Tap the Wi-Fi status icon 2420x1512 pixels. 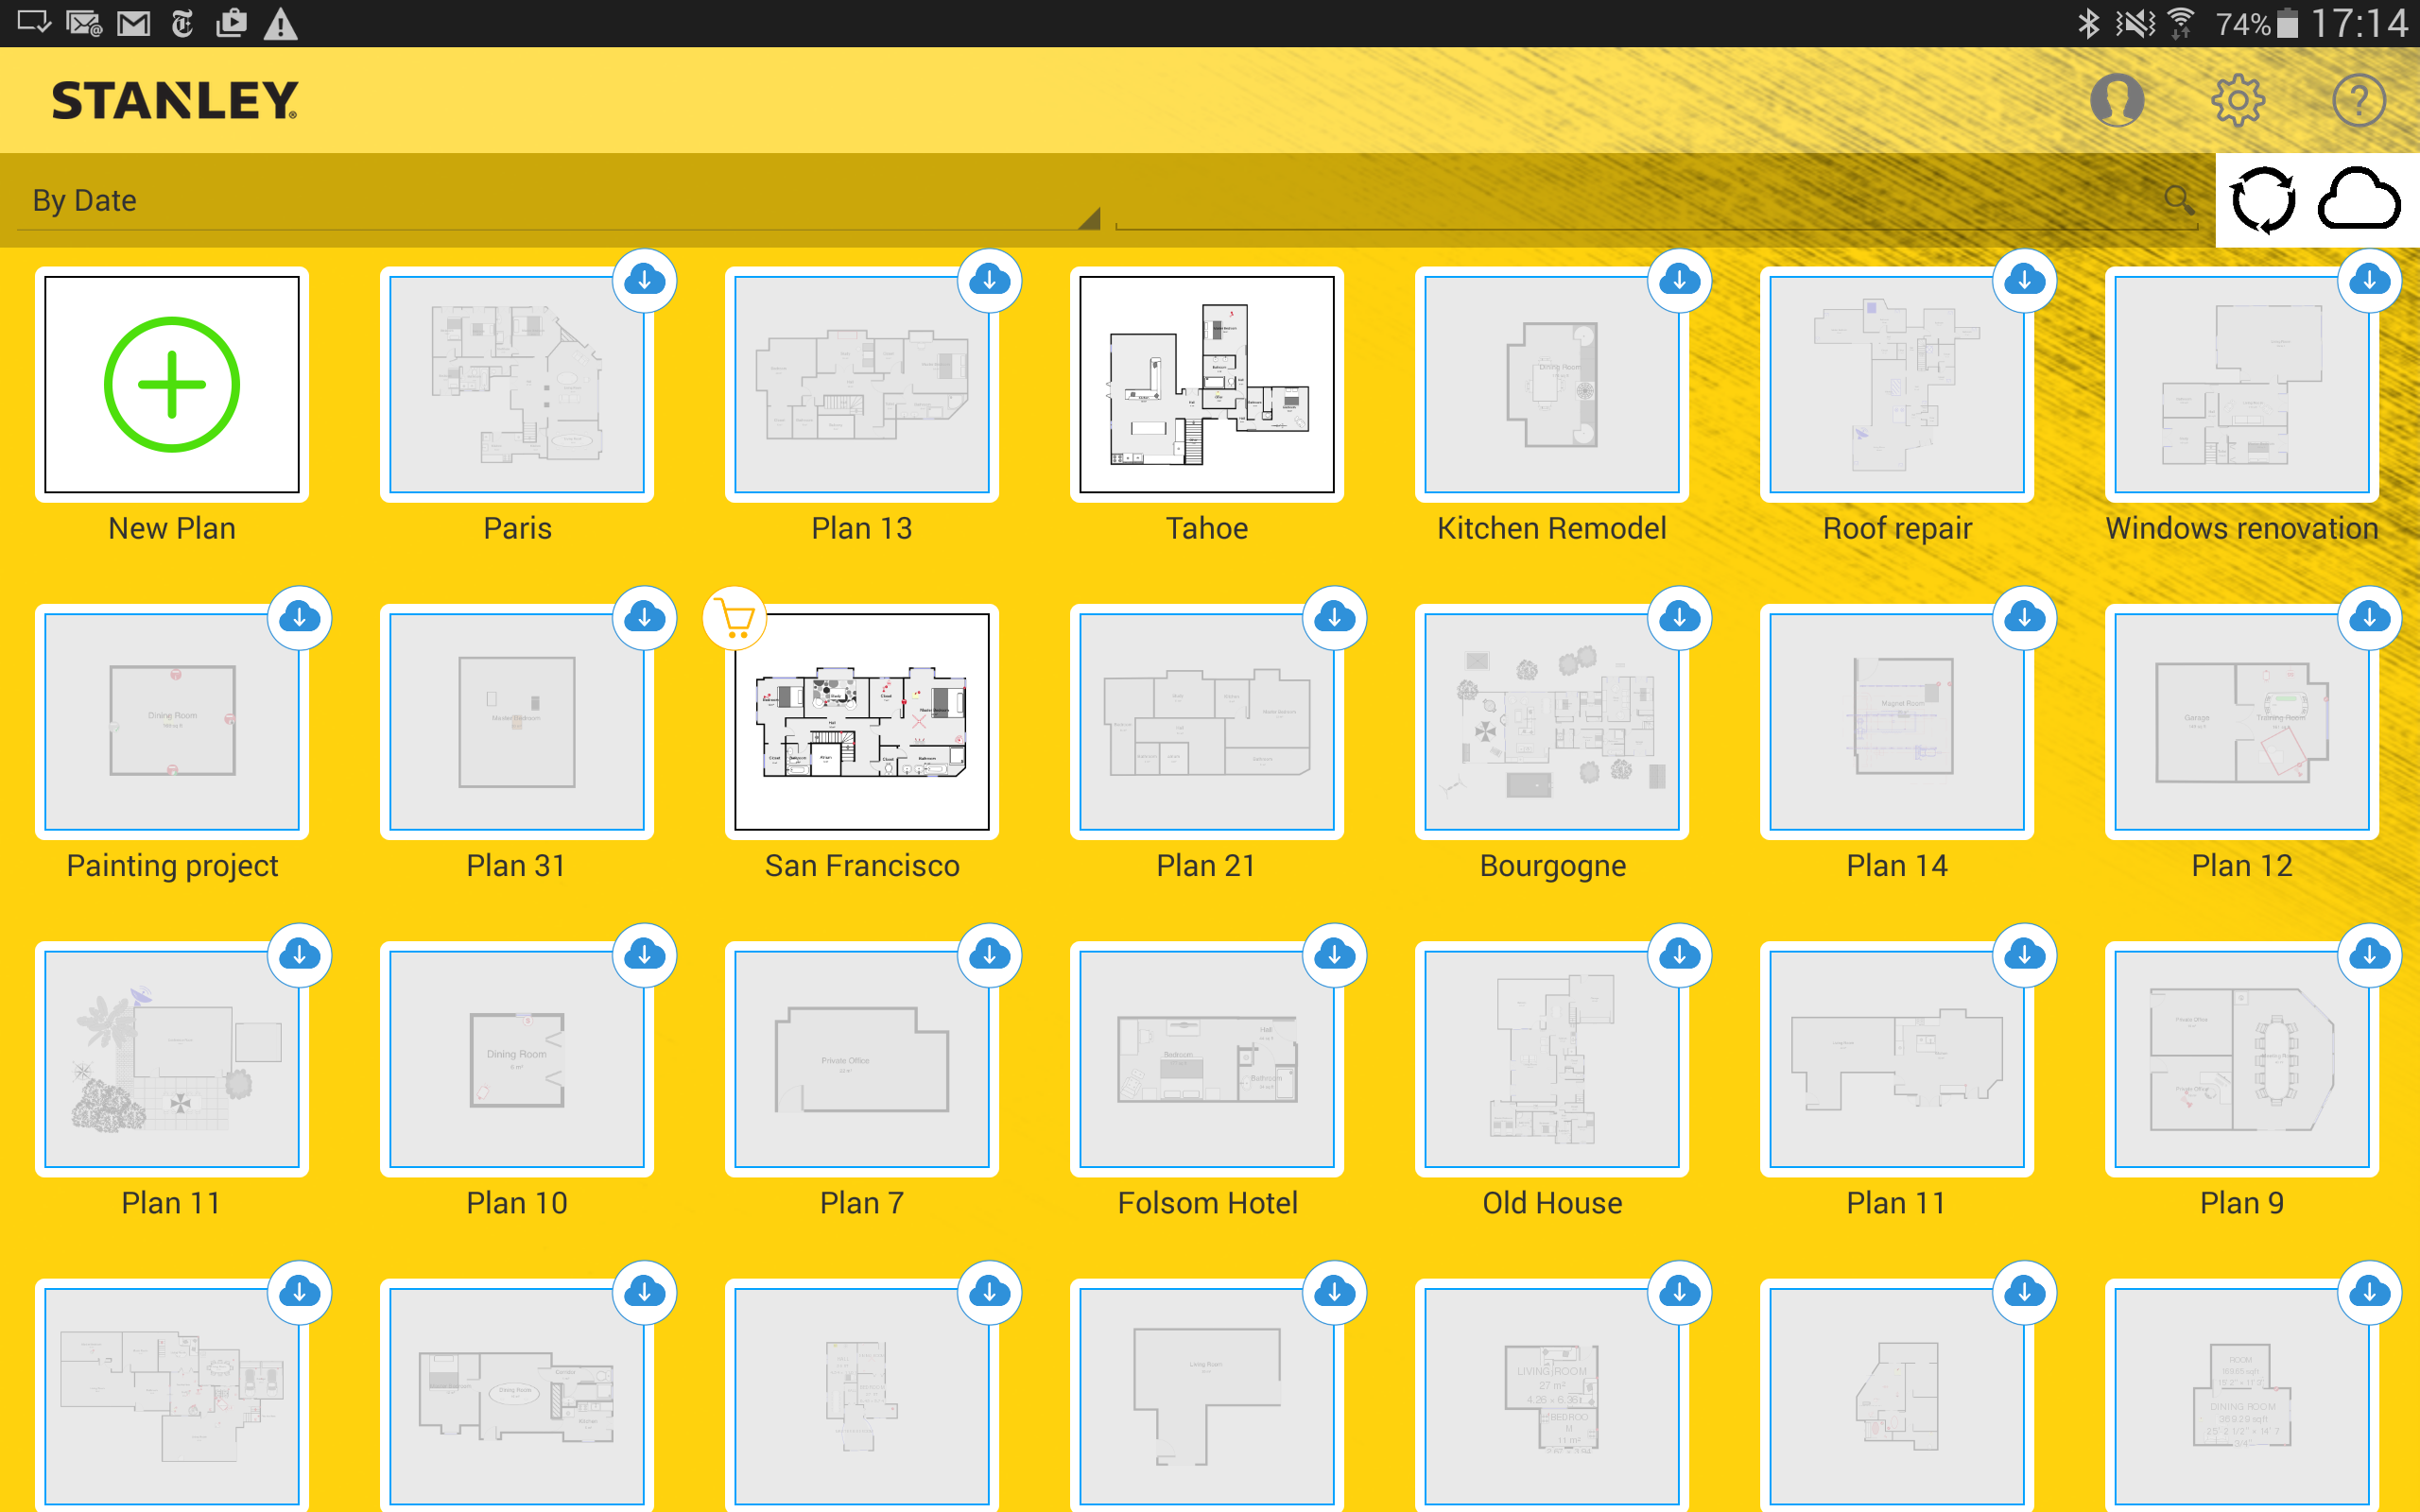pos(2181,23)
